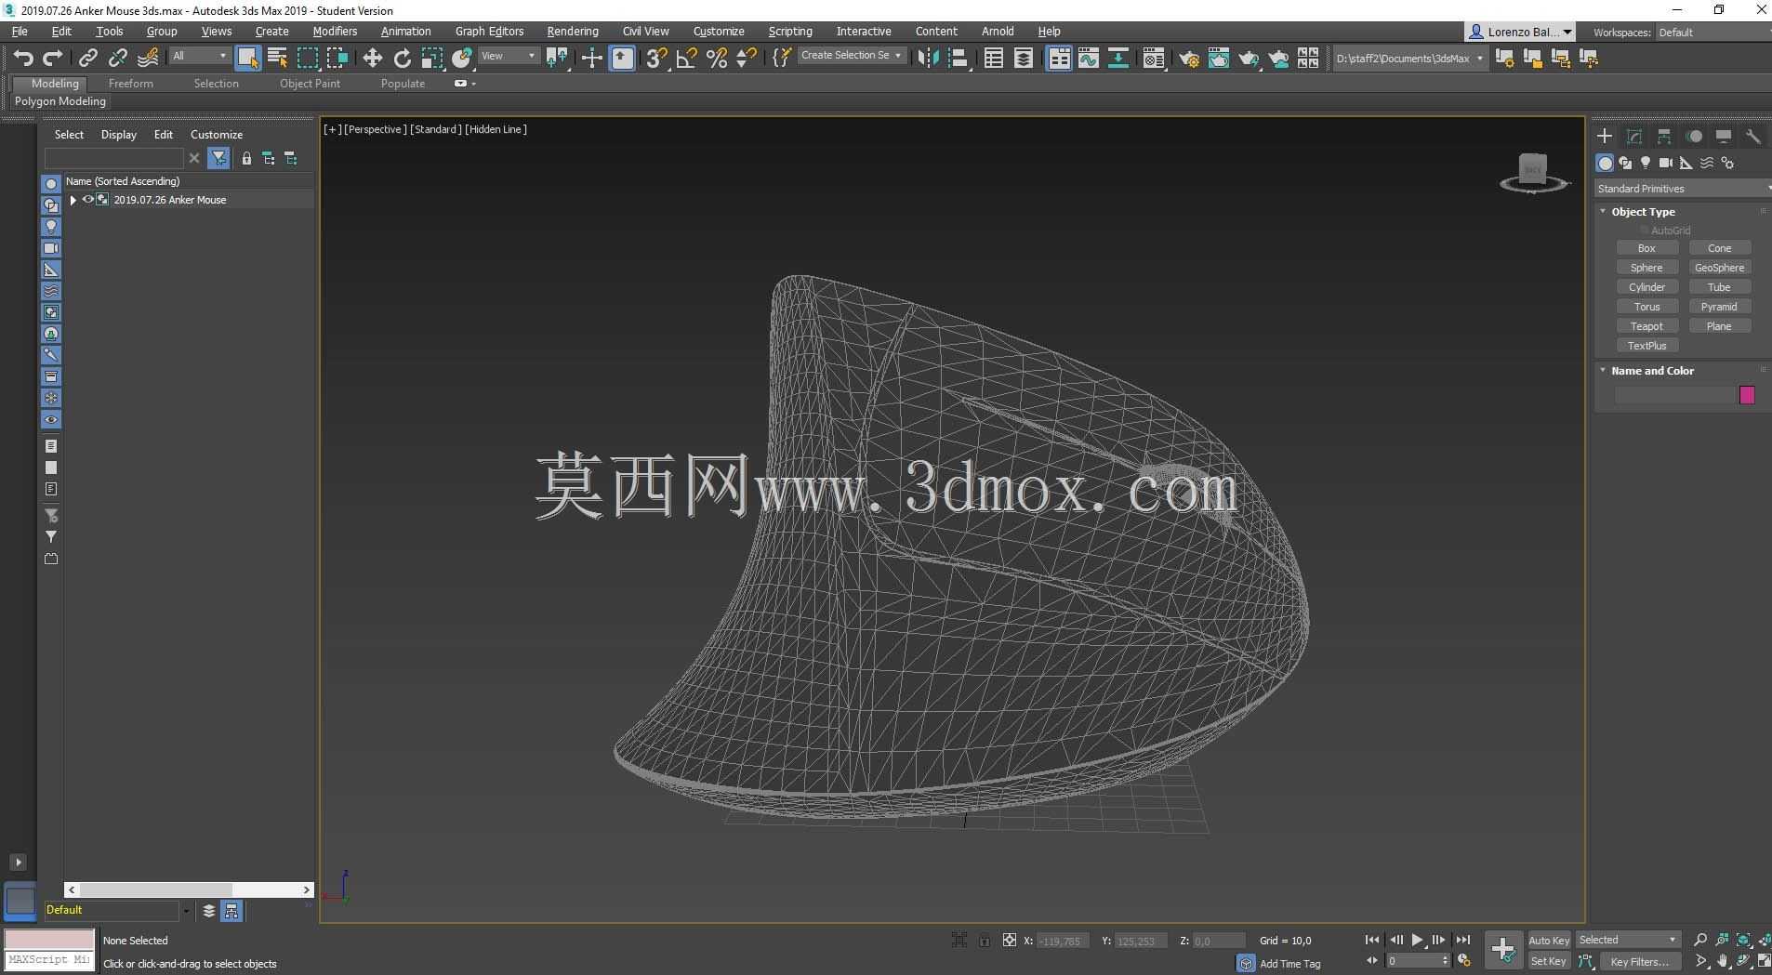Click the Redo arrow in main toolbar

tap(53, 58)
